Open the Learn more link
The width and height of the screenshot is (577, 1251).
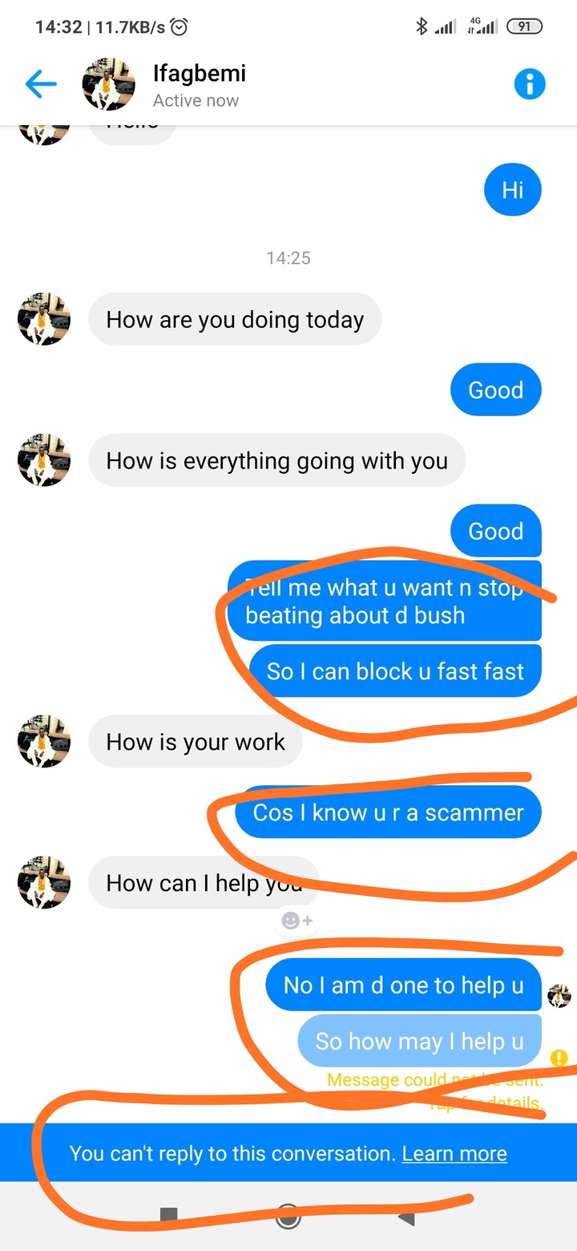point(454,1153)
